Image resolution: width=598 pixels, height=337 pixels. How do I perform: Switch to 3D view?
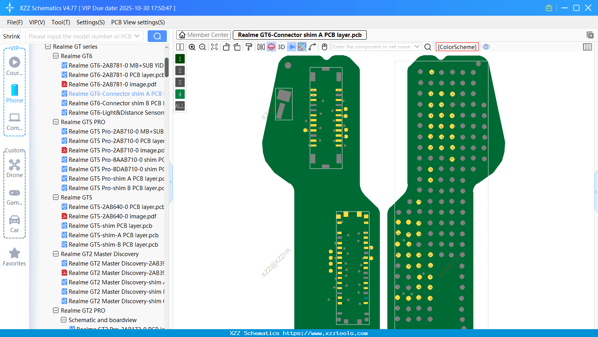[x=281, y=47]
